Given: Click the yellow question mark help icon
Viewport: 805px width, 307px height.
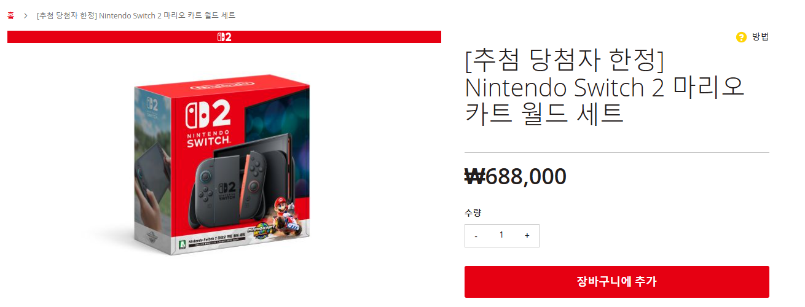Looking at the screenshot, I should (741, 37).
